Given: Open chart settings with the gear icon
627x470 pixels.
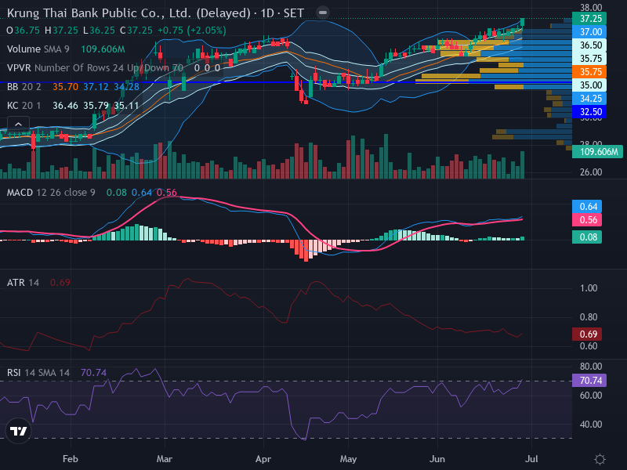Looking at the screenshot, I should pos(600,459).
